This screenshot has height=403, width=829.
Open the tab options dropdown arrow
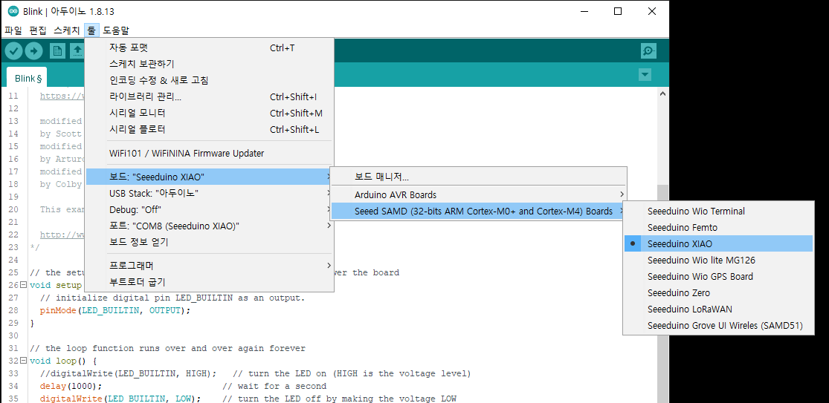click(x=645, y=75)
